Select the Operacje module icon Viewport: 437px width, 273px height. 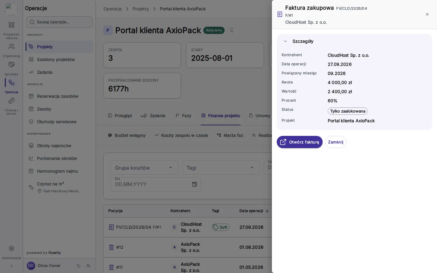click(x=12, y=83)
